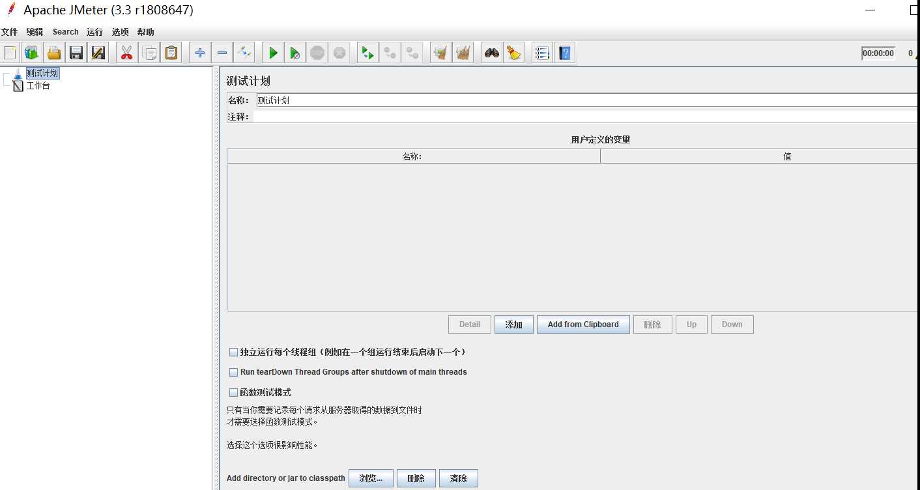Screen dimensions: 920x490
Task: Click the Reset search broom icon
Action: pos(514,53)
